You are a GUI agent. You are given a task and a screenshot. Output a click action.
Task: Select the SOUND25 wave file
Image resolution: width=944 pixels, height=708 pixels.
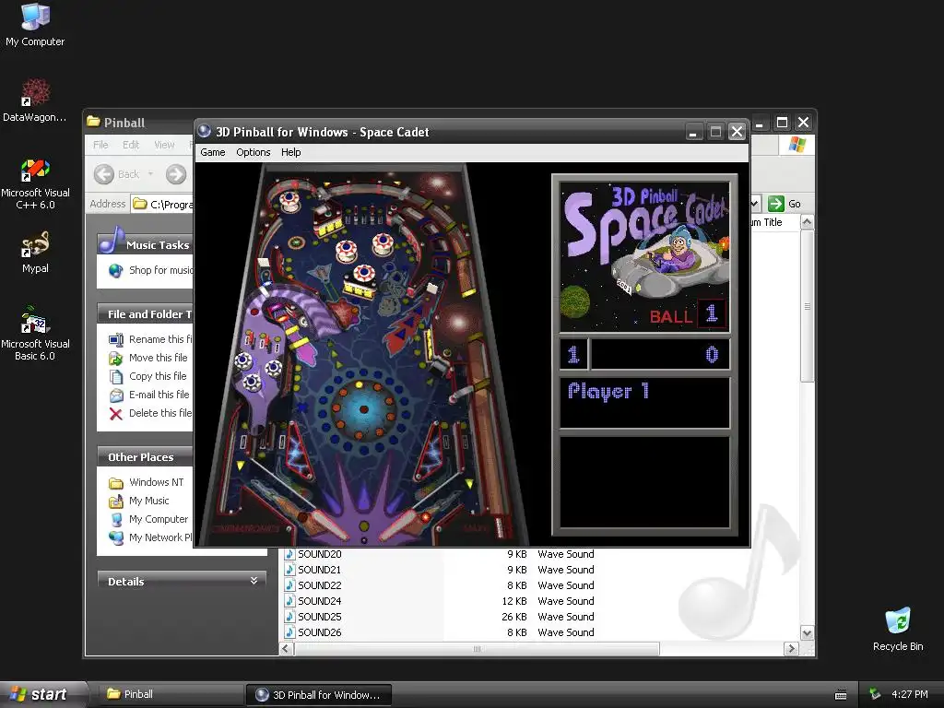coord(320,617)
